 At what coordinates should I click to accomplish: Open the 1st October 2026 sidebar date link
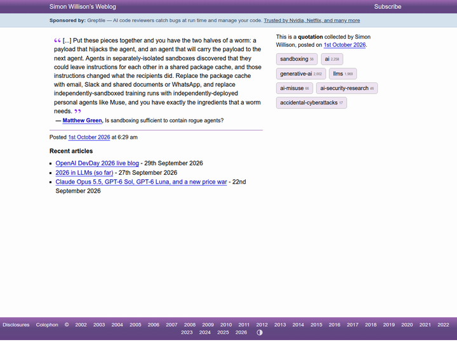click(x=345, y=45)
